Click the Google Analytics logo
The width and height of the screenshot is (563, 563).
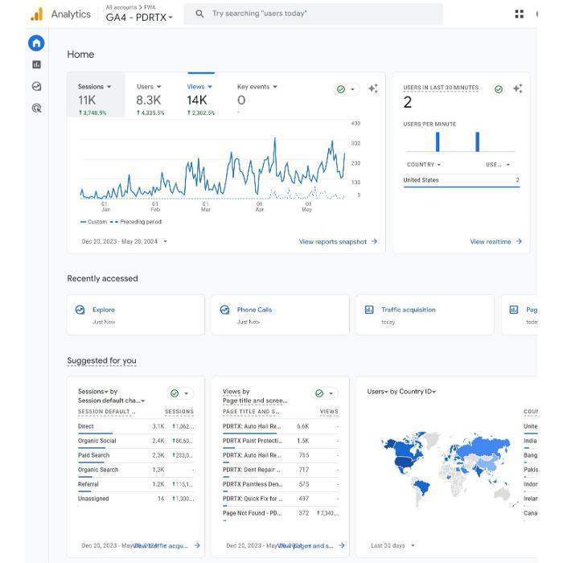36,14
